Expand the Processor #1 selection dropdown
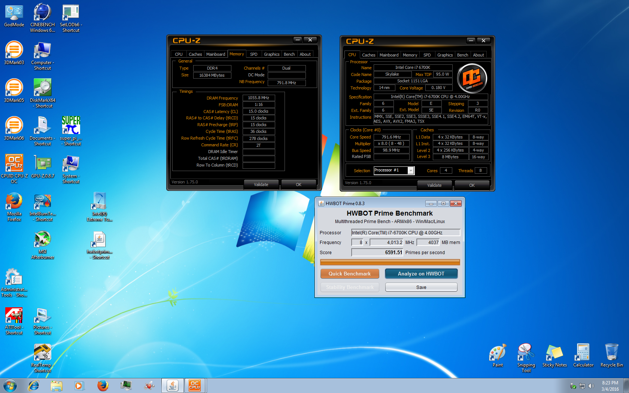Image resolution: width=629 pixels, height=393 pixels. (x=411, y=171)
